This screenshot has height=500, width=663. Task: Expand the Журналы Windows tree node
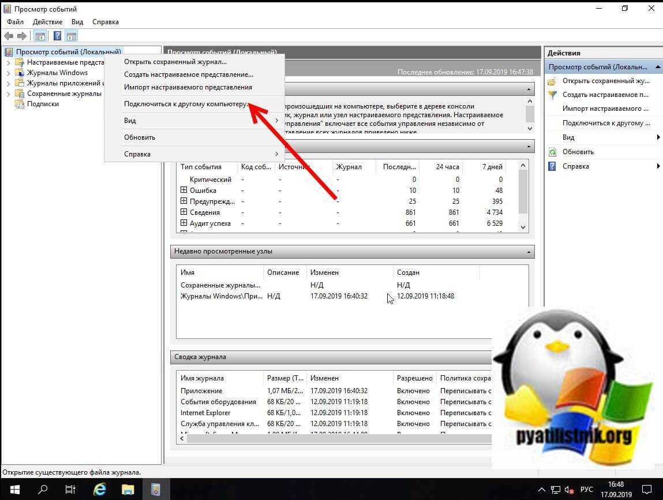(x=8, y=73)
